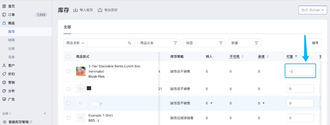Click the 订单 list icon
Image resolution: width=330 pixels, height=125 pixels.
[4, 15]
